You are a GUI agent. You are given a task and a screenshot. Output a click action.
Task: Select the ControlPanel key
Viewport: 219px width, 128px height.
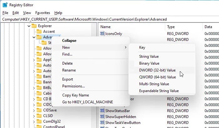[x=54, y=127]
